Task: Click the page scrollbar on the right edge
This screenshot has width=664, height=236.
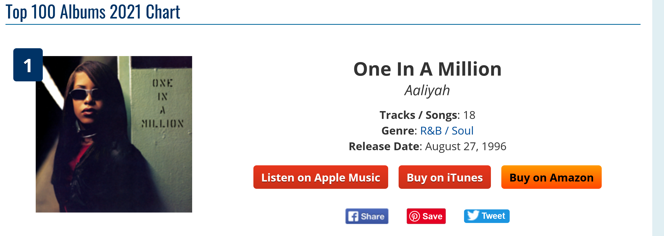Action: click(658, 118)
